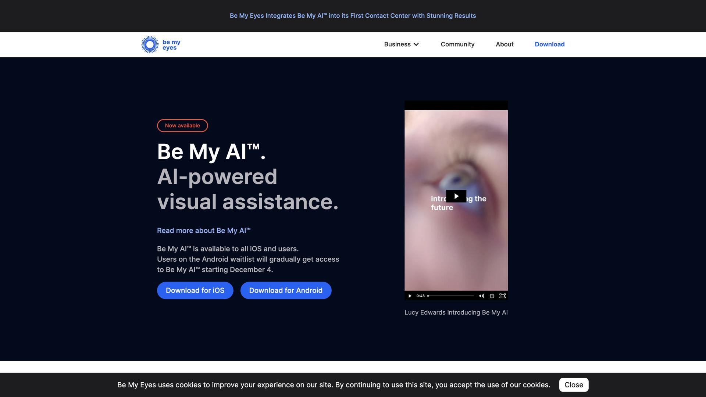
Task: Open the contact center announcement banner link
Action: click(353, 16)
